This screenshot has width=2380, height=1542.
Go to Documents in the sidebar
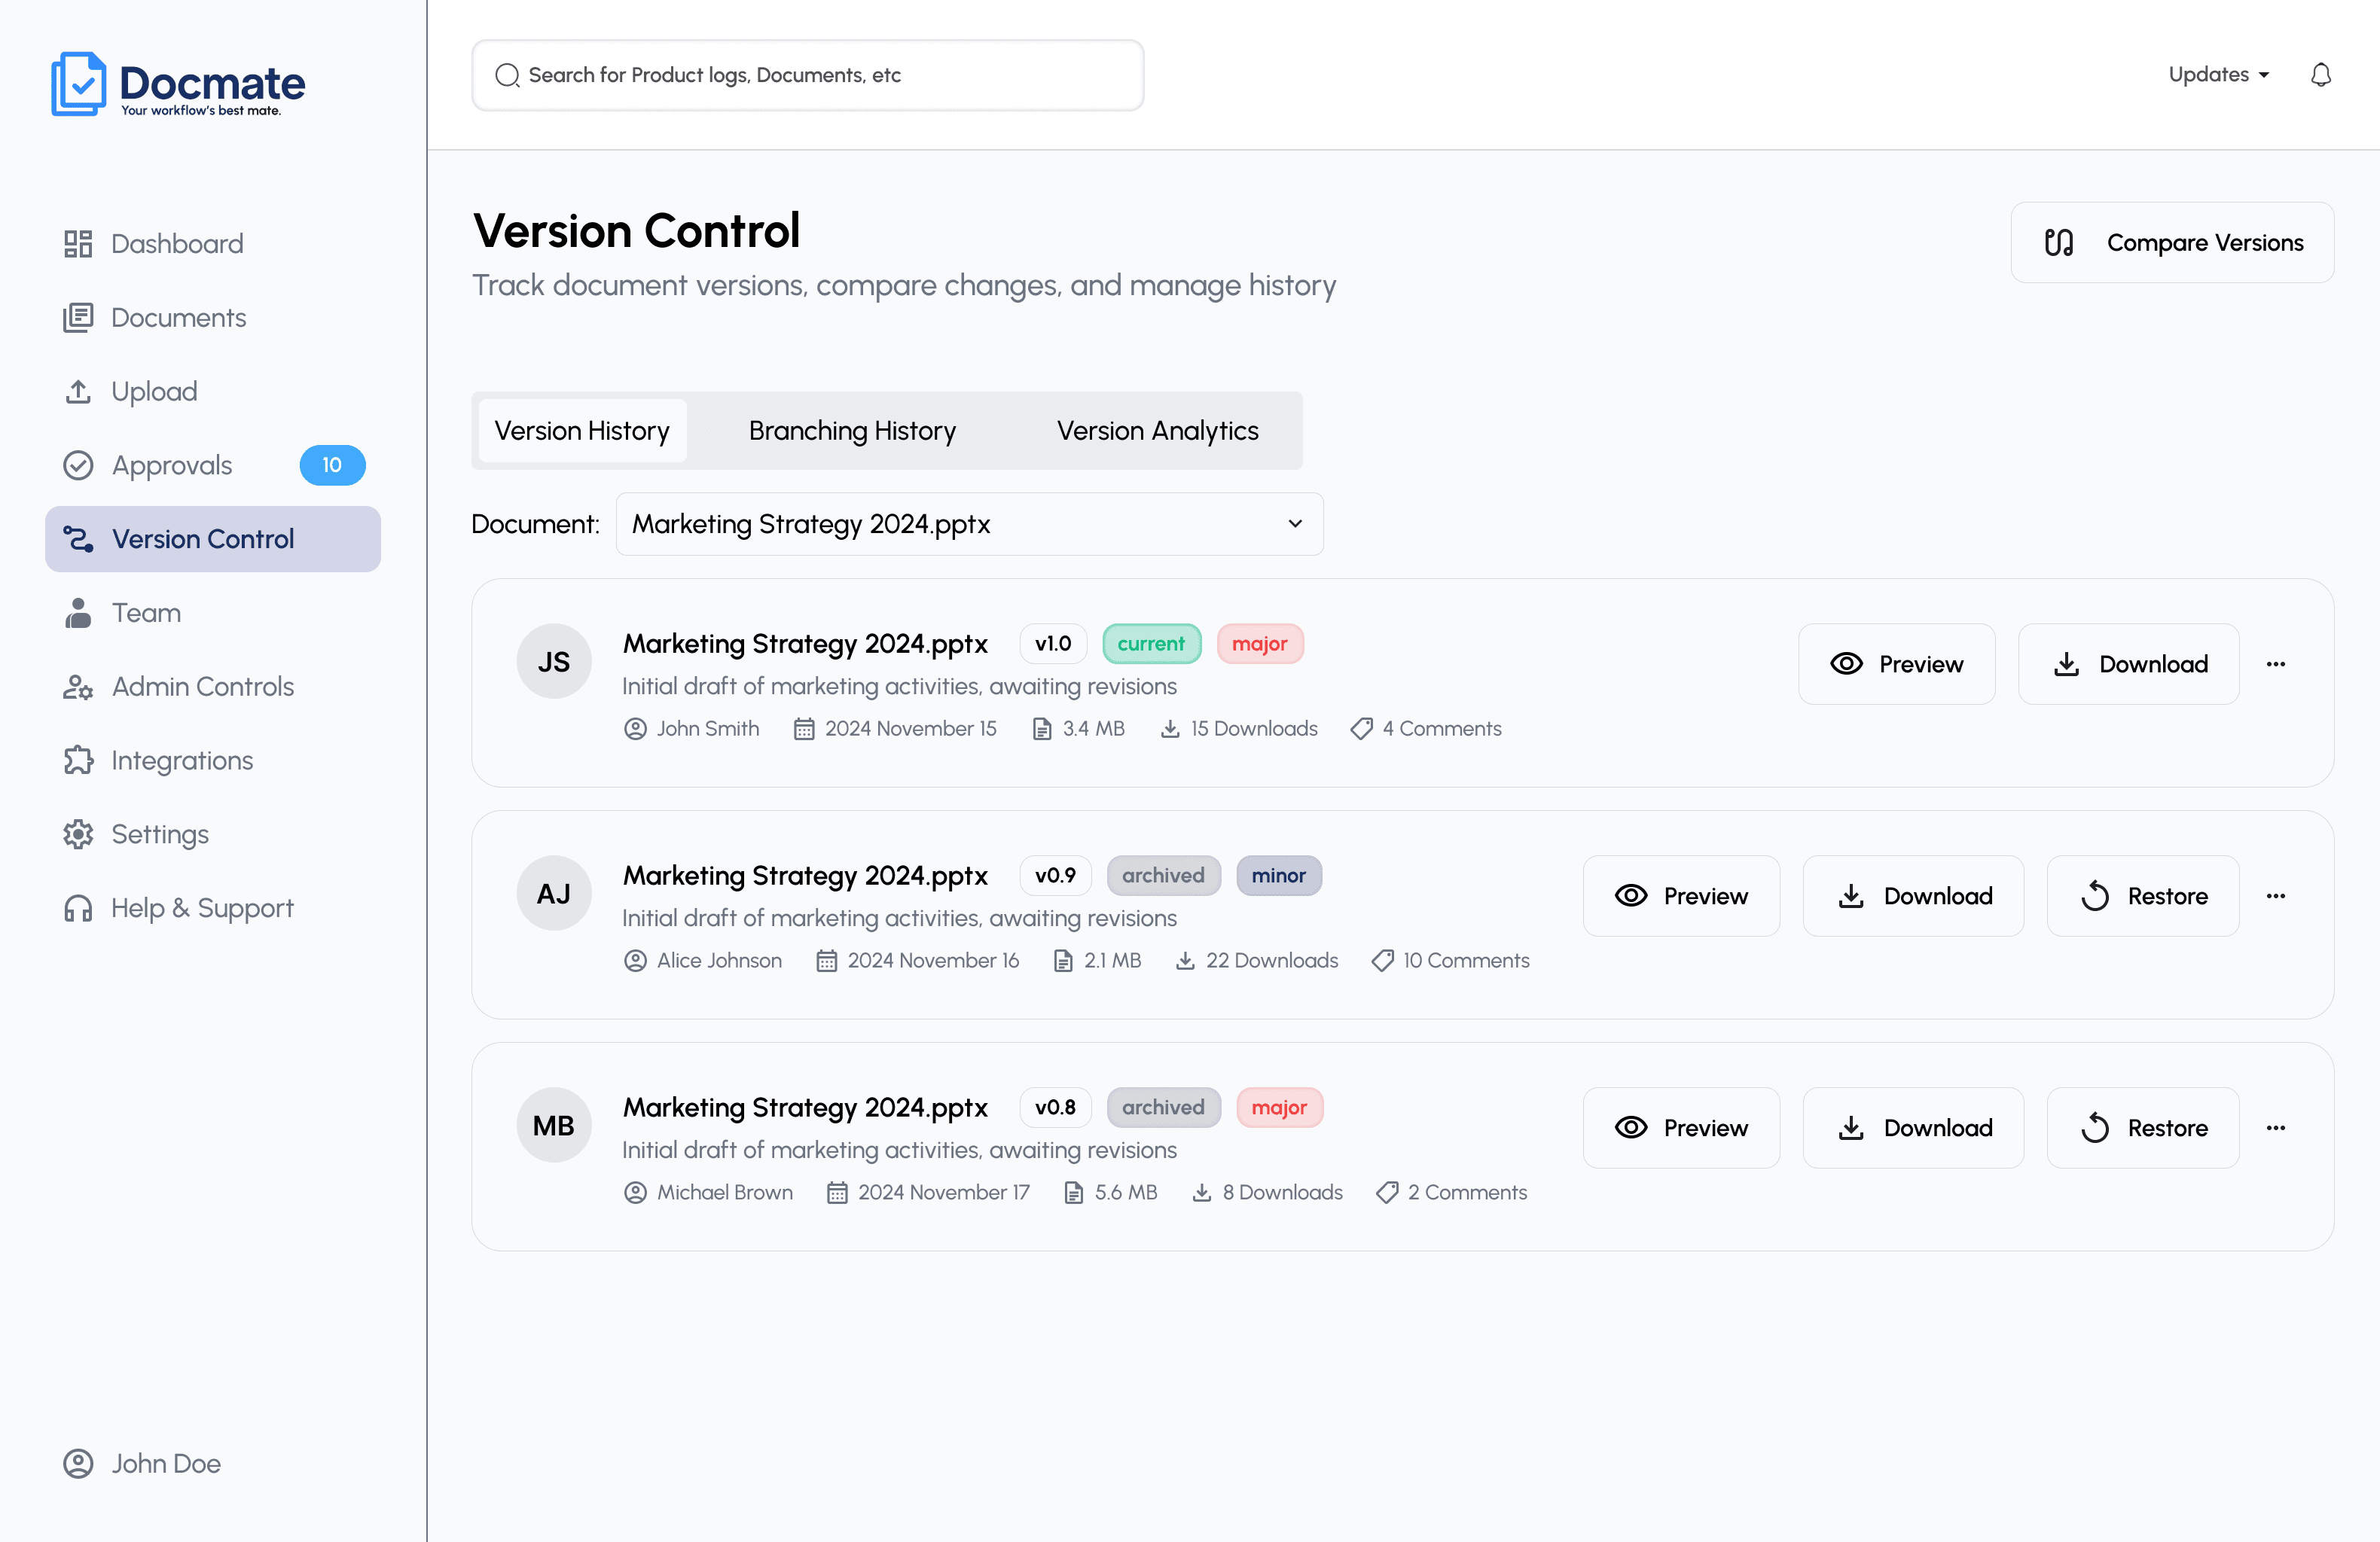click(x=213, y=318)
